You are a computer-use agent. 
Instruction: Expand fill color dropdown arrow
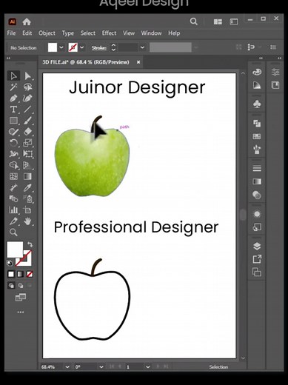pos(61,47)
